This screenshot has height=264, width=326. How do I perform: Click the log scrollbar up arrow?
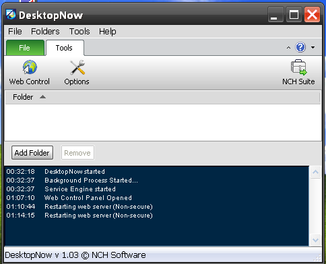tap(315, 172)
